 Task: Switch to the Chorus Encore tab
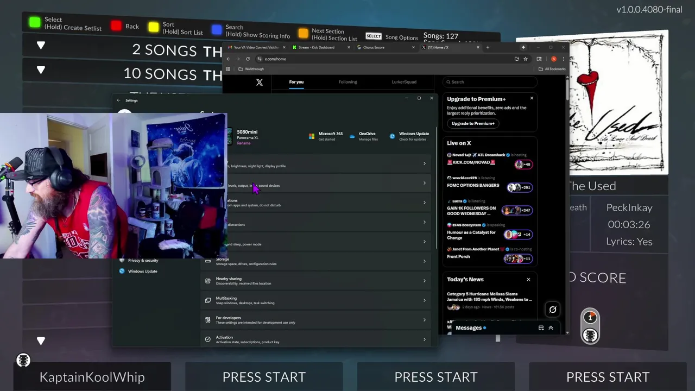click(x=384, y=47)
